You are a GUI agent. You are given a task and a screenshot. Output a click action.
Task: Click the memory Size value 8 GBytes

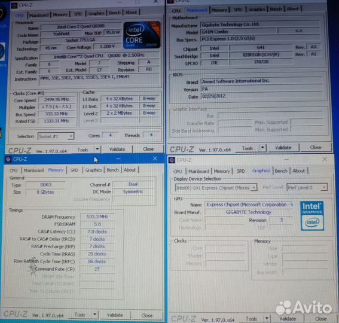click(x=45, y=192)
